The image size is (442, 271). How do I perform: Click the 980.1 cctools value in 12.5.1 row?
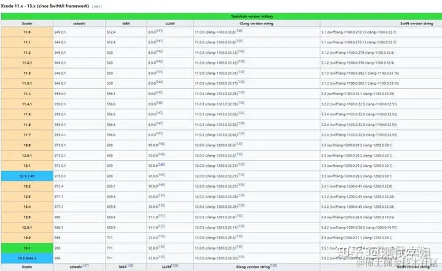click(59, 227)
